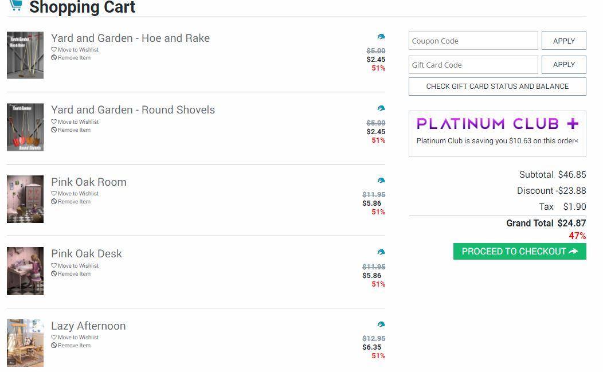Click the shopping cart icon beside the title
Screen dimensions: 603x372
15,5
